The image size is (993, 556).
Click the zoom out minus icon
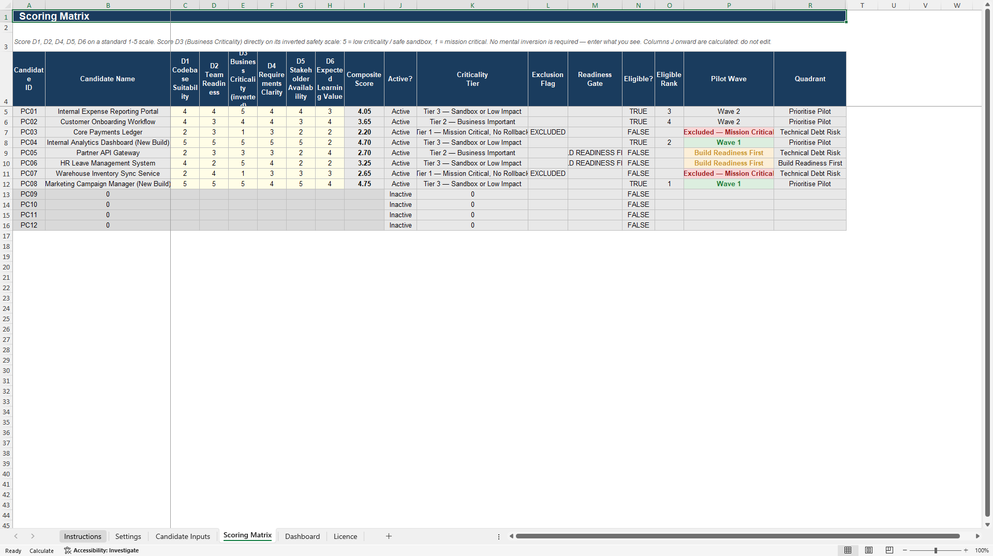905,550
